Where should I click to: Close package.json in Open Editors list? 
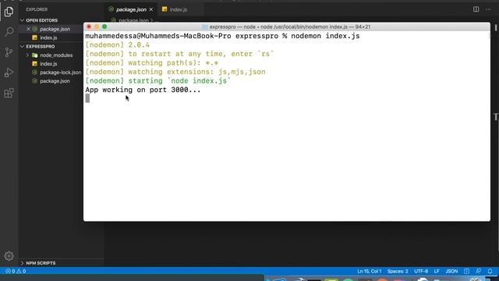[x=28, y=29]
